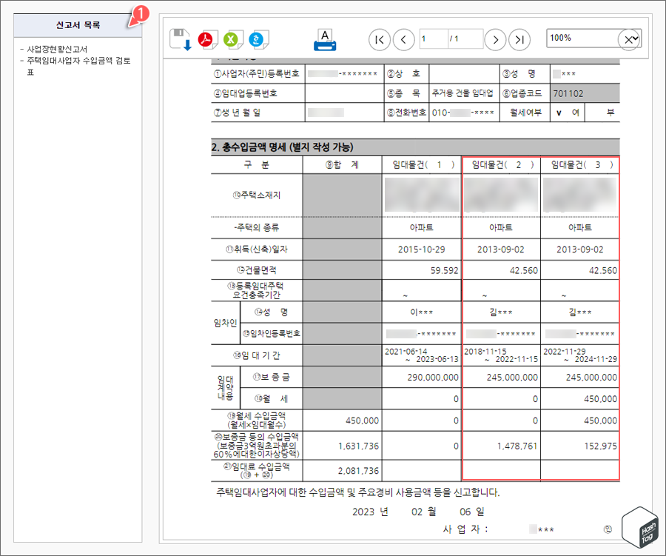This screenshot has height=556, width=666.
Task: Click the 임대물건( 3 ) column header
Action: coord(582,165)
